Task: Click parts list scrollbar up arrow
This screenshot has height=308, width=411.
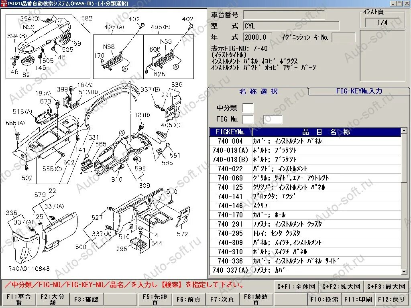Action: 405,130
